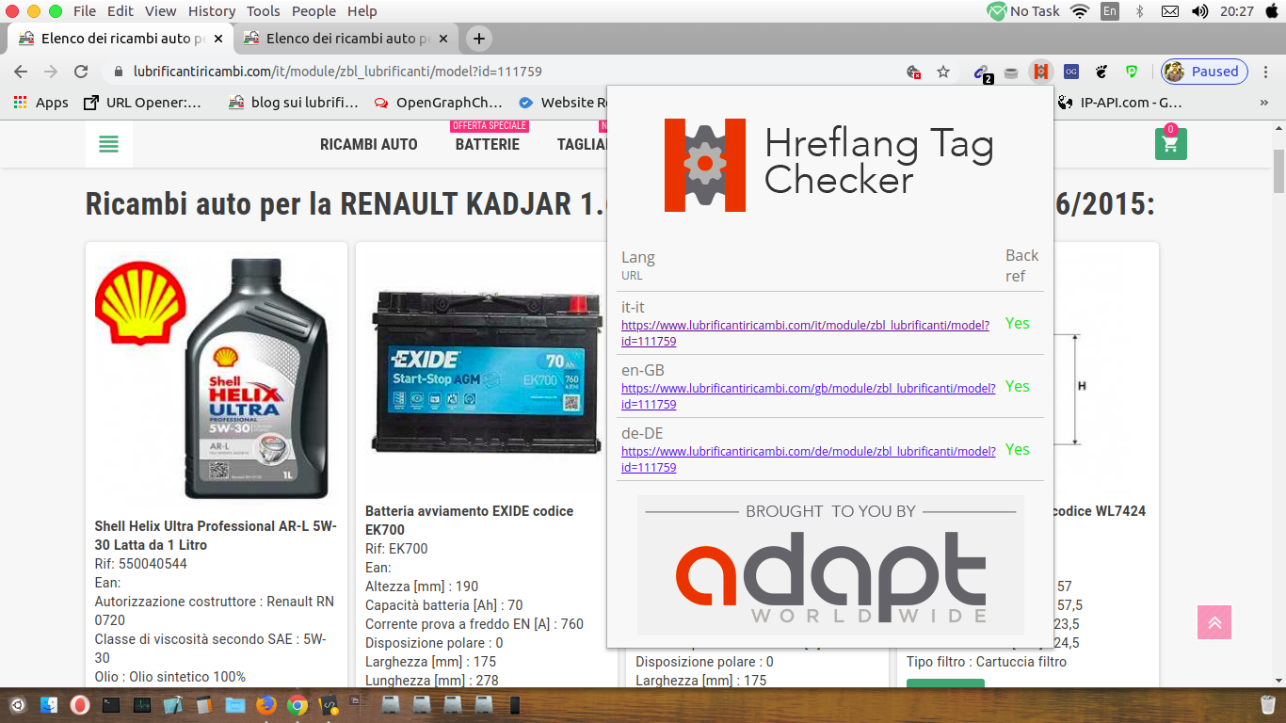The height and width of the screenshot is (723, 1286).
Task: Show hidden bookmarks with the » chevron
Action: pos(1264,103)
